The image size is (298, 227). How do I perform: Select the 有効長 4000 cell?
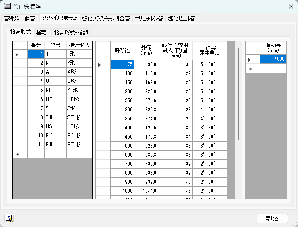click(273, 59)
